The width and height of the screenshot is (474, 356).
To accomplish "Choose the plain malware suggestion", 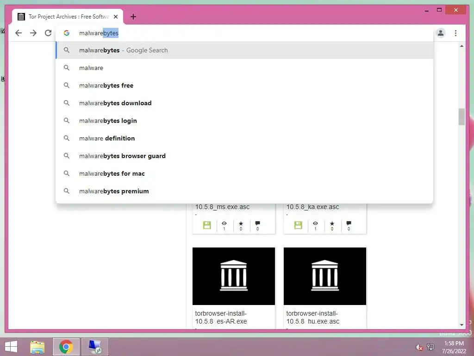I will tap(244, 68).
